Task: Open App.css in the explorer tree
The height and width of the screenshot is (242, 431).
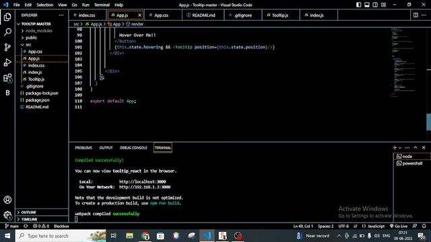Action: 42,51
